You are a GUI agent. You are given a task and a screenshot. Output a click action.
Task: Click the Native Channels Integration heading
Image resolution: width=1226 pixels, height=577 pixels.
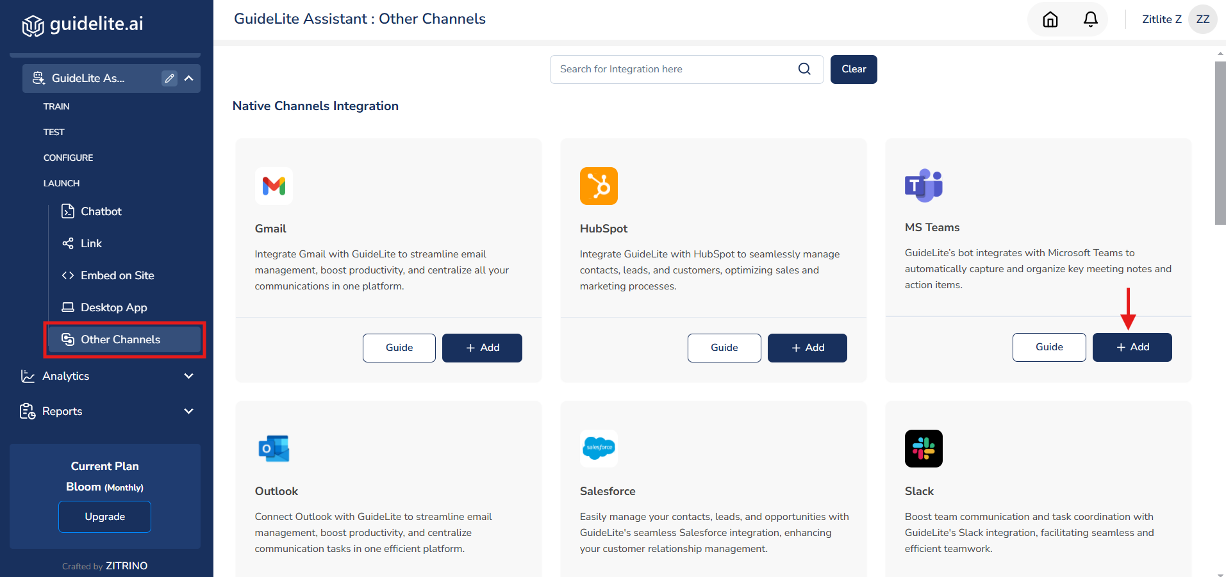(x=315, y=106)
